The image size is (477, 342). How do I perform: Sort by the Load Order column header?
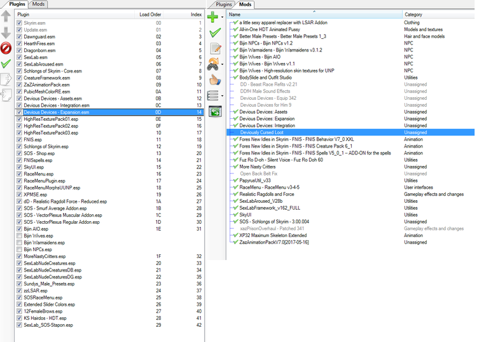pyautogui.click(x=149, y=15)
